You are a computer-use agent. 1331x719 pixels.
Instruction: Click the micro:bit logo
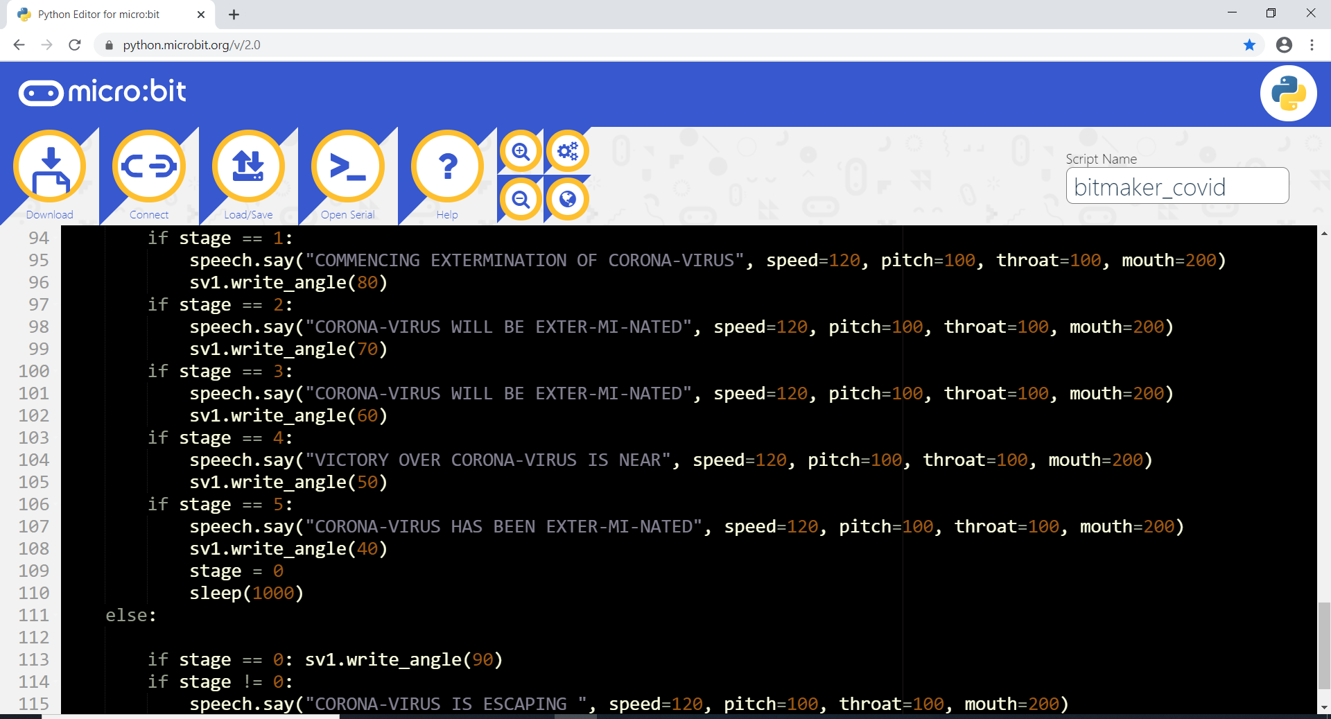tap(101, 91)
